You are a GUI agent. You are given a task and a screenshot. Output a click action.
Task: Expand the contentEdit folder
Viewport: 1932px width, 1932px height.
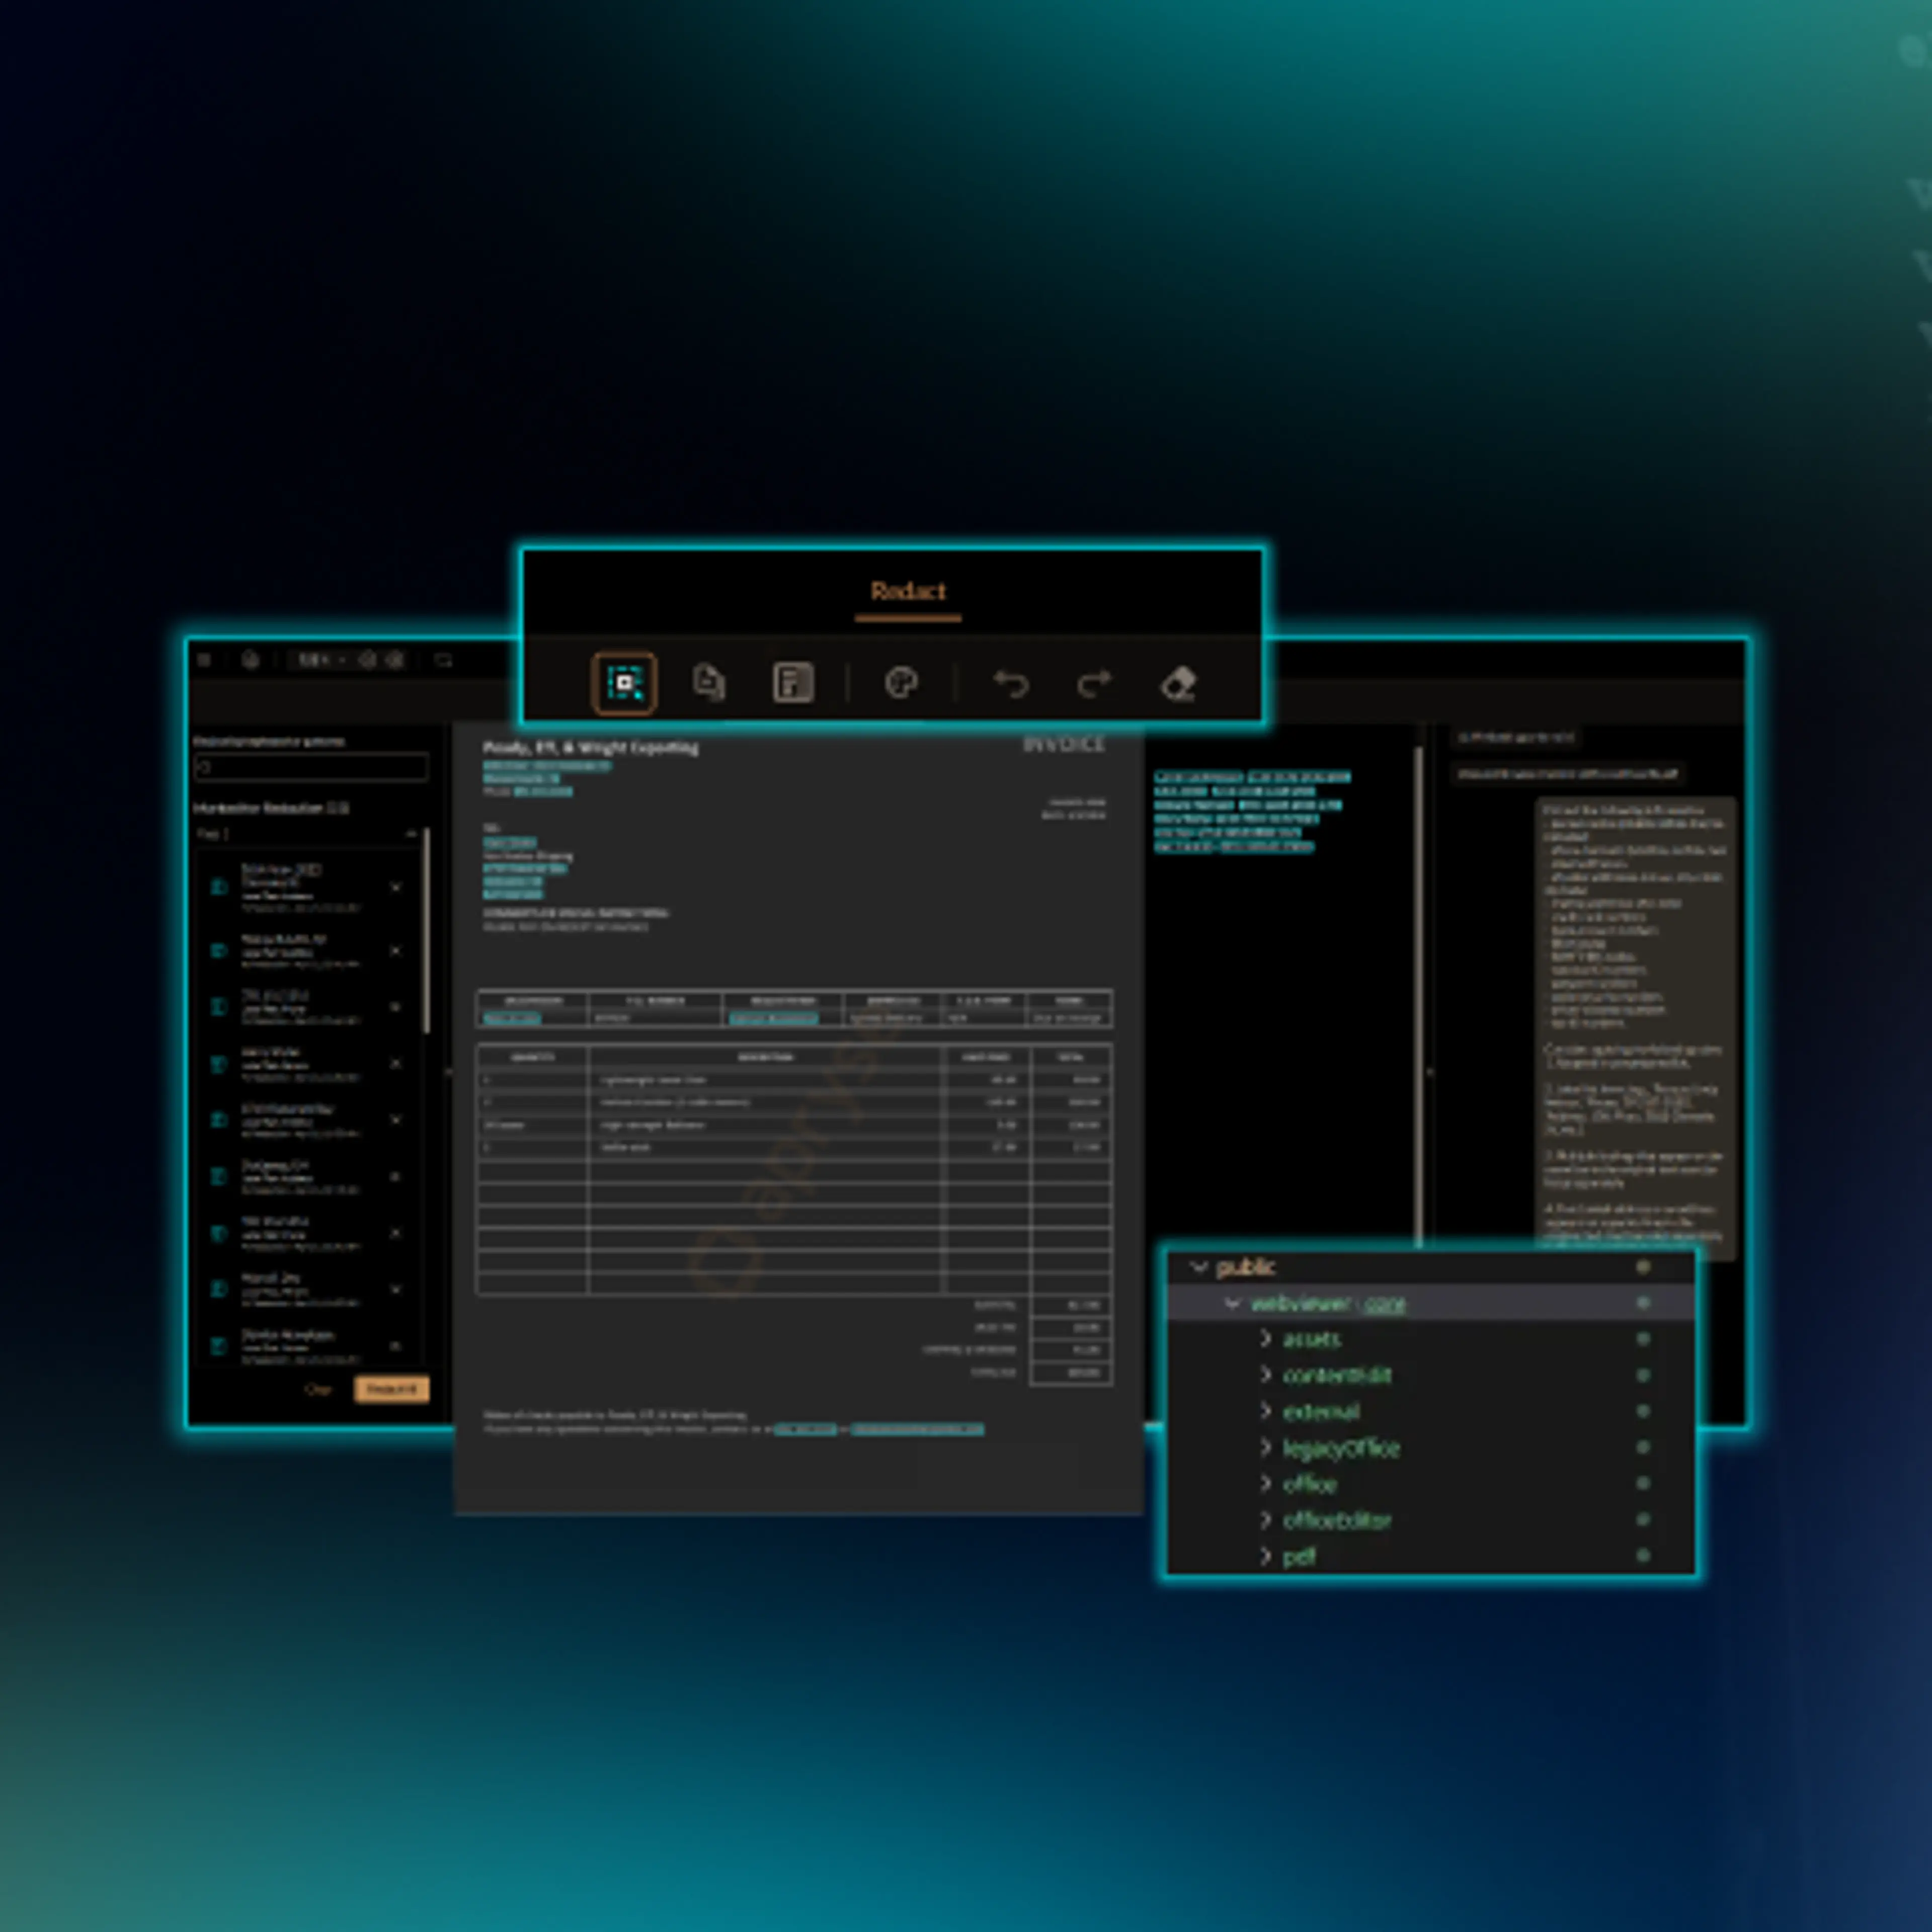pyautogui.click(x=1266, y=1375)
